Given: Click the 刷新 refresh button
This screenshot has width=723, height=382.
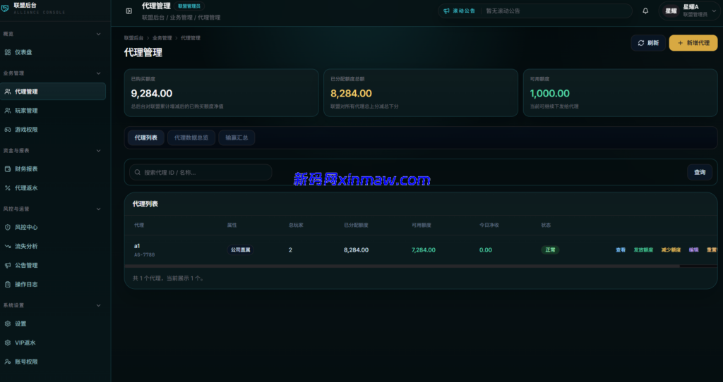Looking at the screenshot, I should [x=648, y=43].
